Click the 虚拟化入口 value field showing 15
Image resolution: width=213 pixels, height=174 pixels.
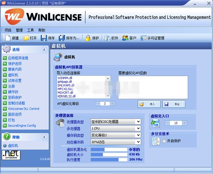176,123
